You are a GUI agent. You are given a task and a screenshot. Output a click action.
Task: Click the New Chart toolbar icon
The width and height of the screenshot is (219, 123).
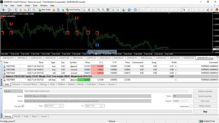tap(3, 10)
